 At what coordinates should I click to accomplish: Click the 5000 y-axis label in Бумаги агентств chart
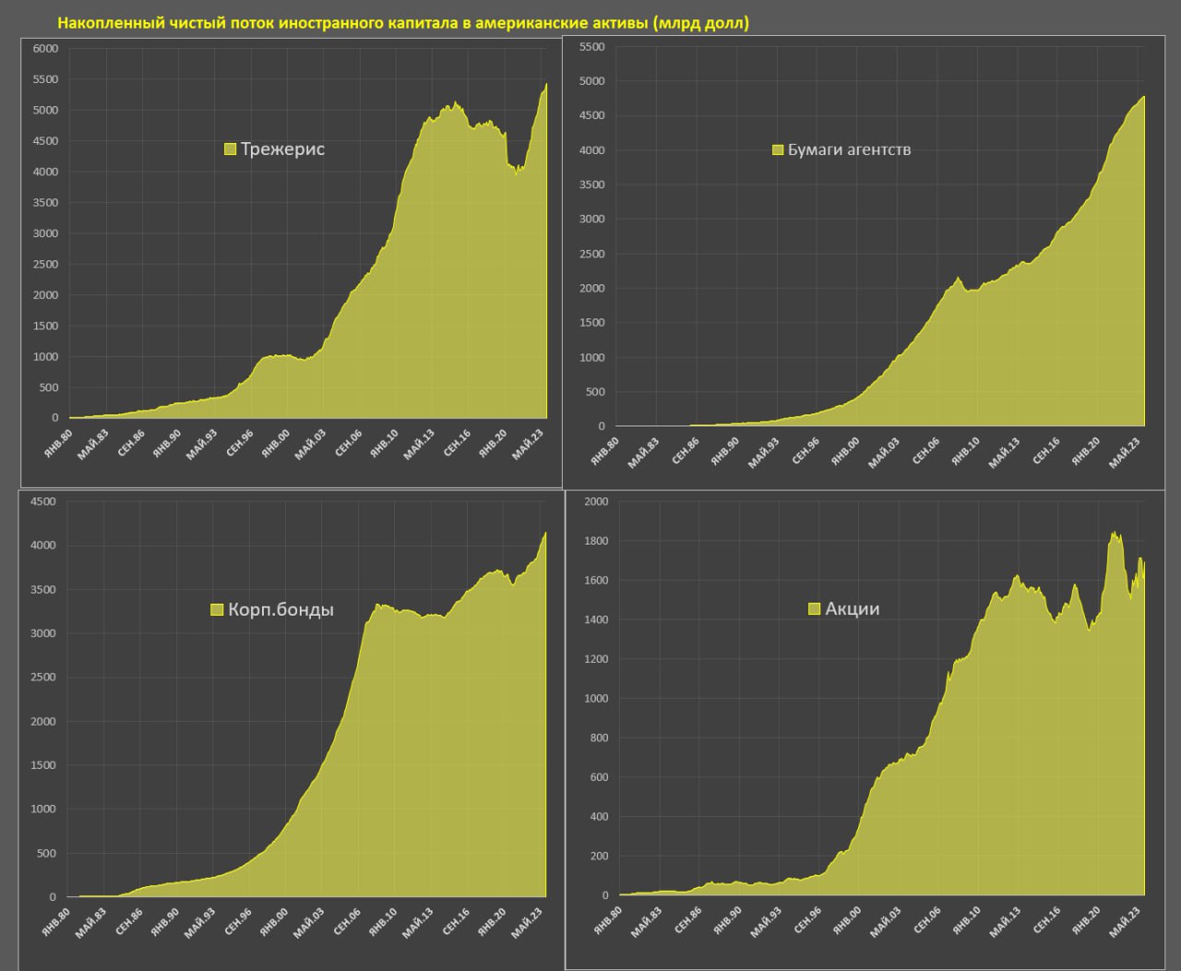click(x=591, y=81)
